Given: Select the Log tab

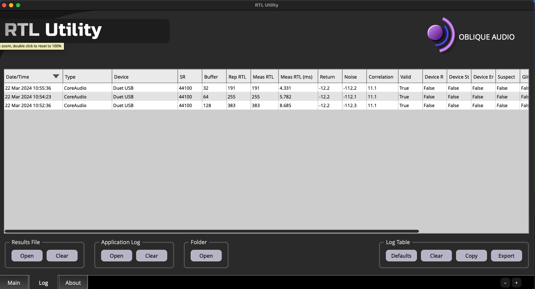Looking at the screenshot, I should click(43, 283).
